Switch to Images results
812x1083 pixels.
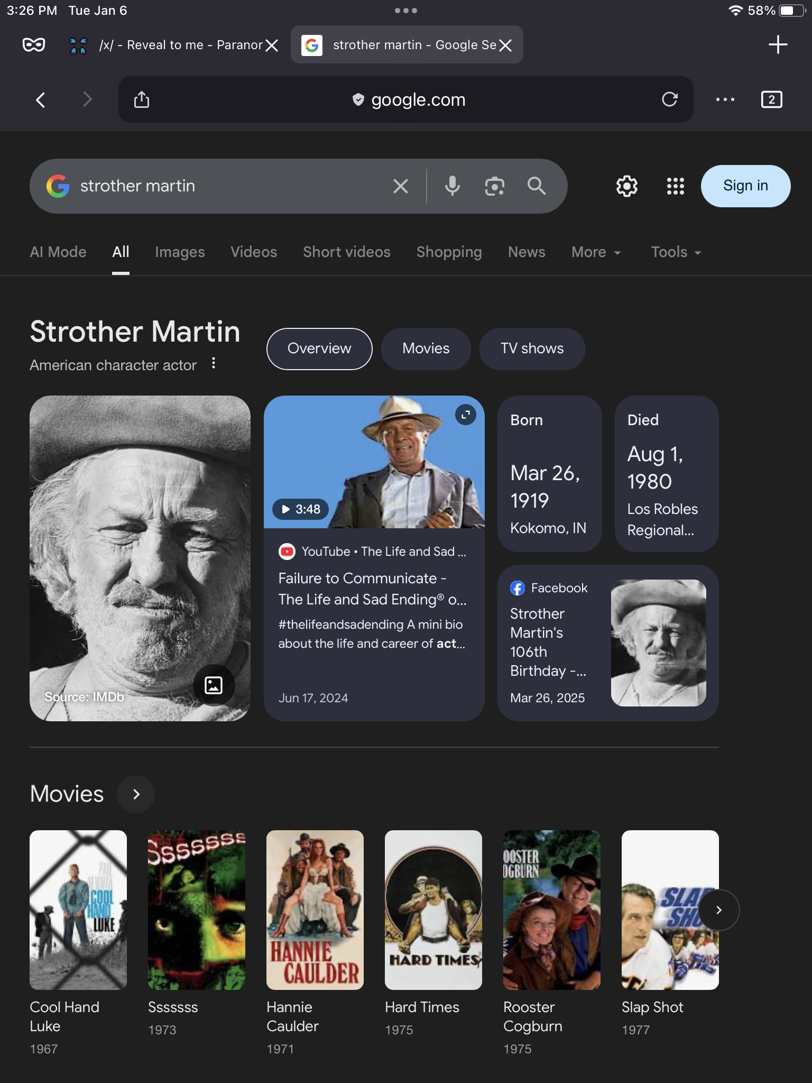tap(180, 252)
